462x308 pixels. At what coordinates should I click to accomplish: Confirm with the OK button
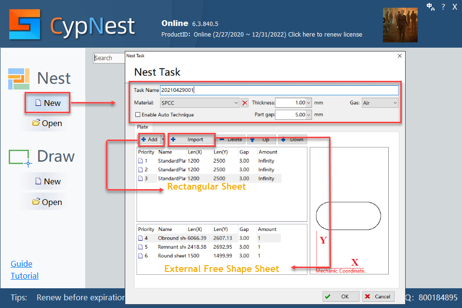coord(341,296)
